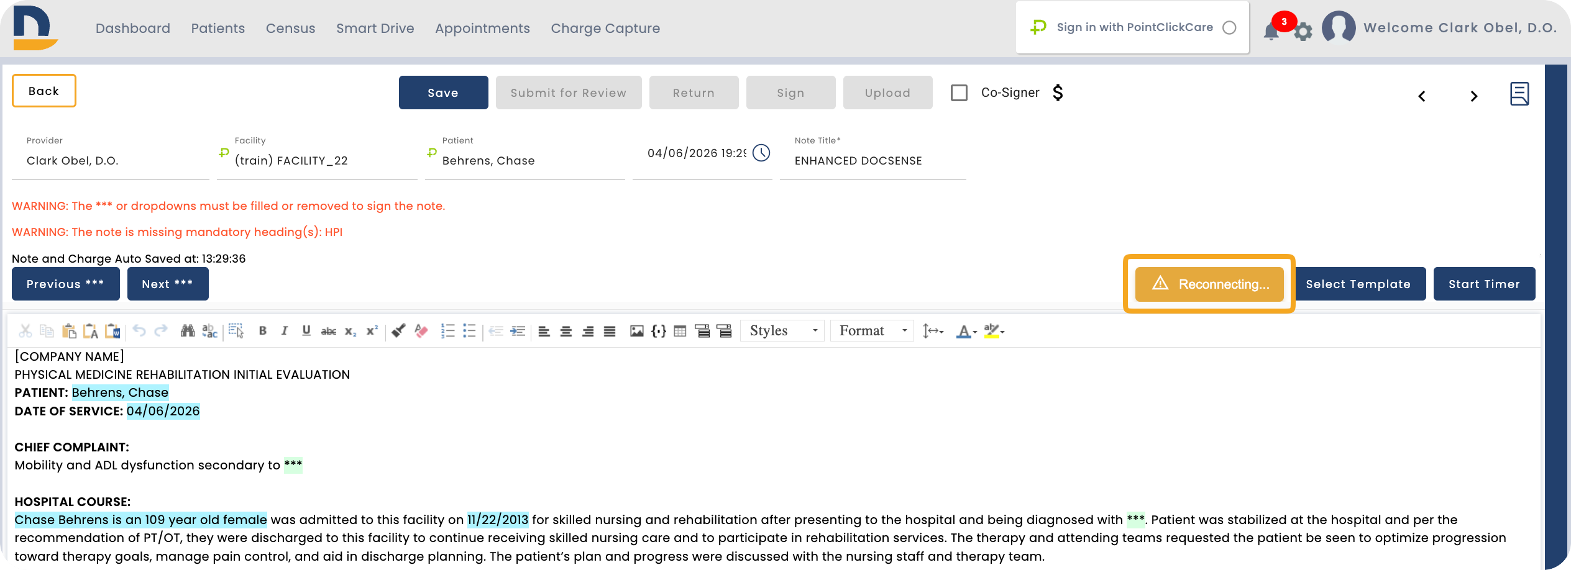Click the Insert Image icon

[636, 331]
